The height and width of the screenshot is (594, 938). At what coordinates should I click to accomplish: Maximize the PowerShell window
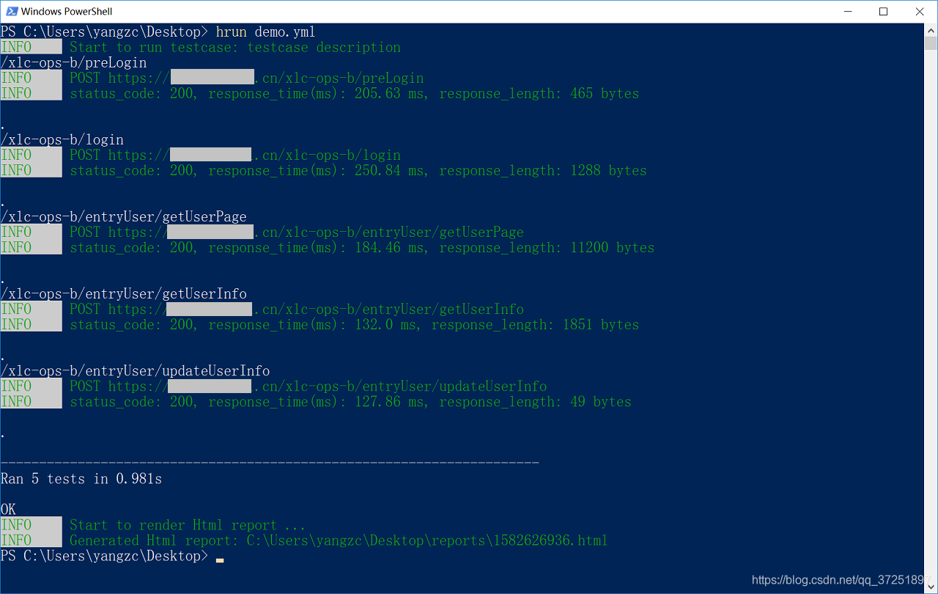(883, 12)
